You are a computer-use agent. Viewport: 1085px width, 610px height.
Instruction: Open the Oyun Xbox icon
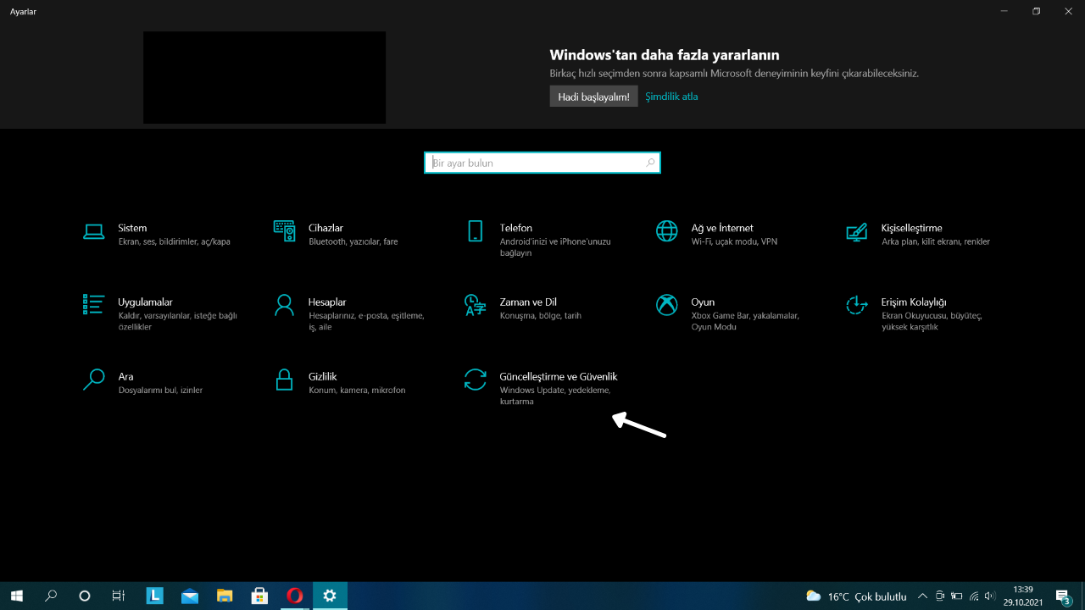[x=667, y=305]
